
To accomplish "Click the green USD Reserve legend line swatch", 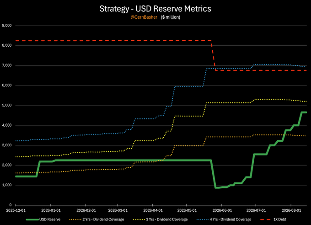I will (x=32, y=220).
